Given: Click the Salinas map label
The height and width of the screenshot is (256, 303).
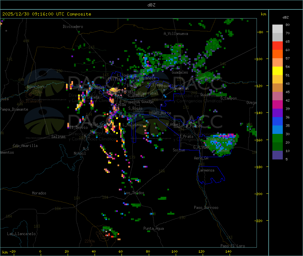Looking at the screenshot, I should pyautogui.click(x=58, y=137).
